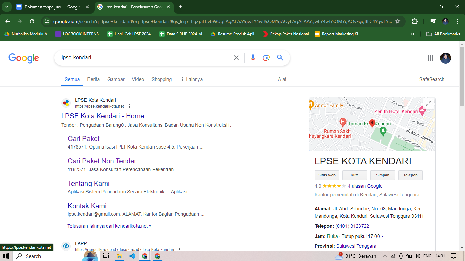Open the media controls icon in the toolbar
Screen dimensions: 465x261
[433, 21]
